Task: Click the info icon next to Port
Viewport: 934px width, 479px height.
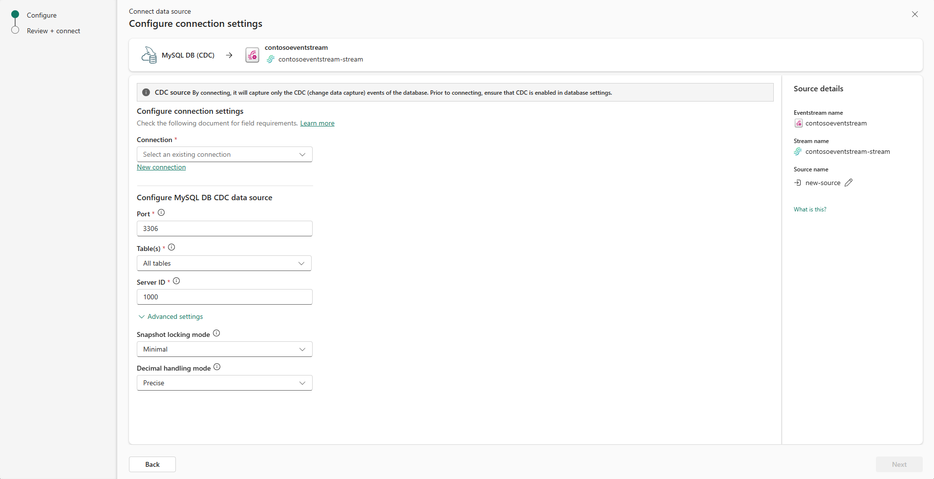Action: [161, 213]
